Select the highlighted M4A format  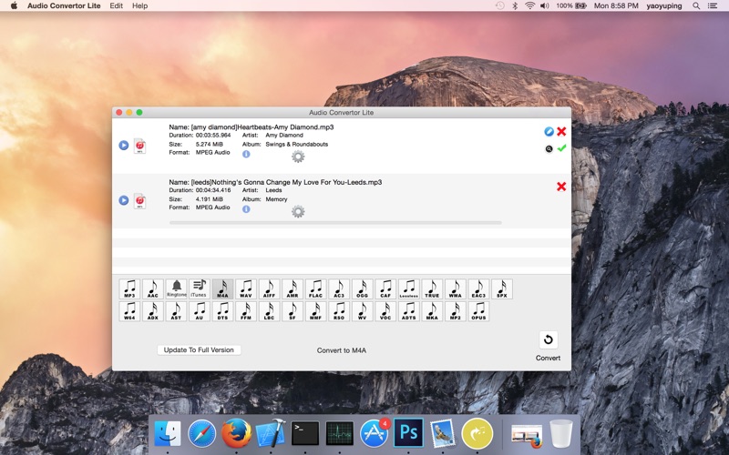coord(222,288)
